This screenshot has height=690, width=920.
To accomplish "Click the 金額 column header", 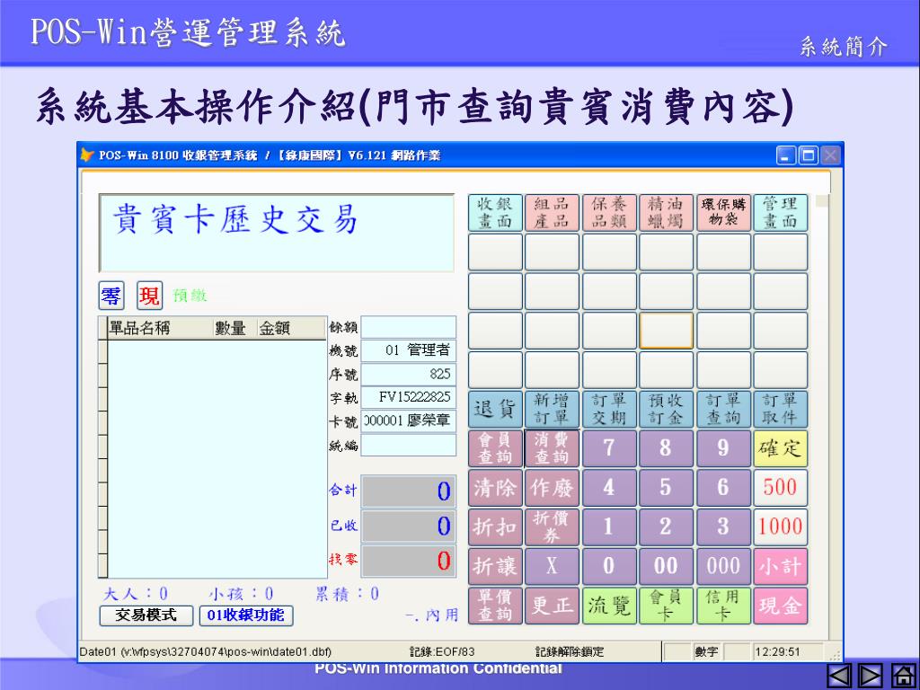I will point(292,329).
